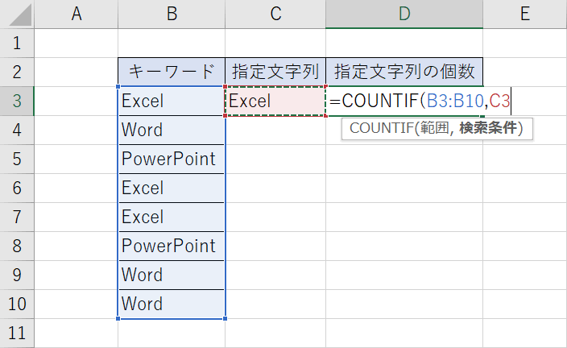Select row 7 header

click(17, 217)
